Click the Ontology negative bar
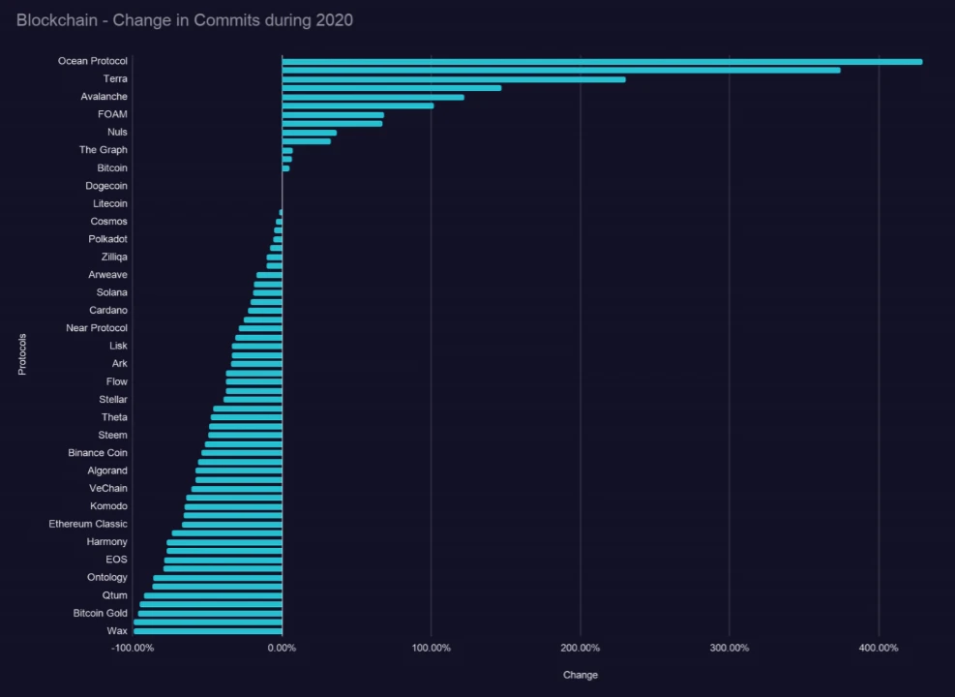Image resolution: width=955 pixels, height=697 pixels. [x=218, y=578]
